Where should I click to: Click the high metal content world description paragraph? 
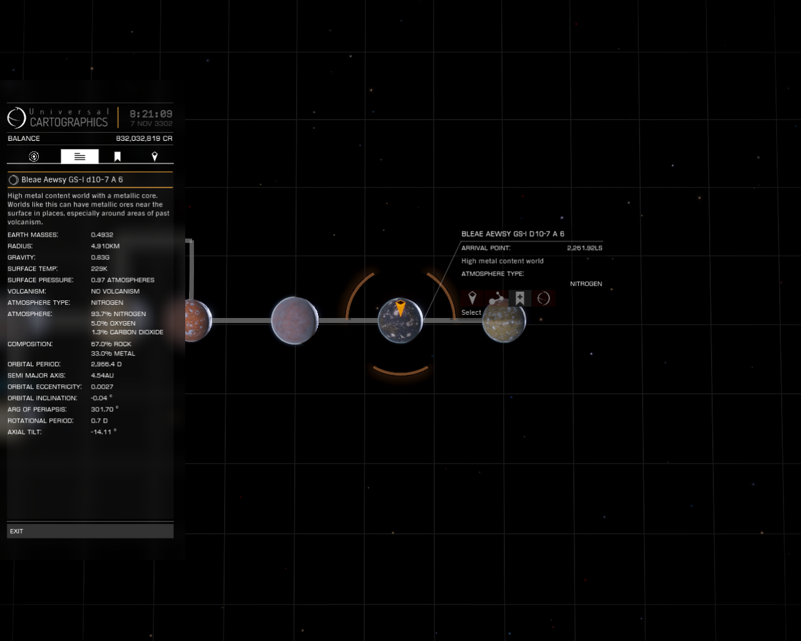click(x=89, y=209)
